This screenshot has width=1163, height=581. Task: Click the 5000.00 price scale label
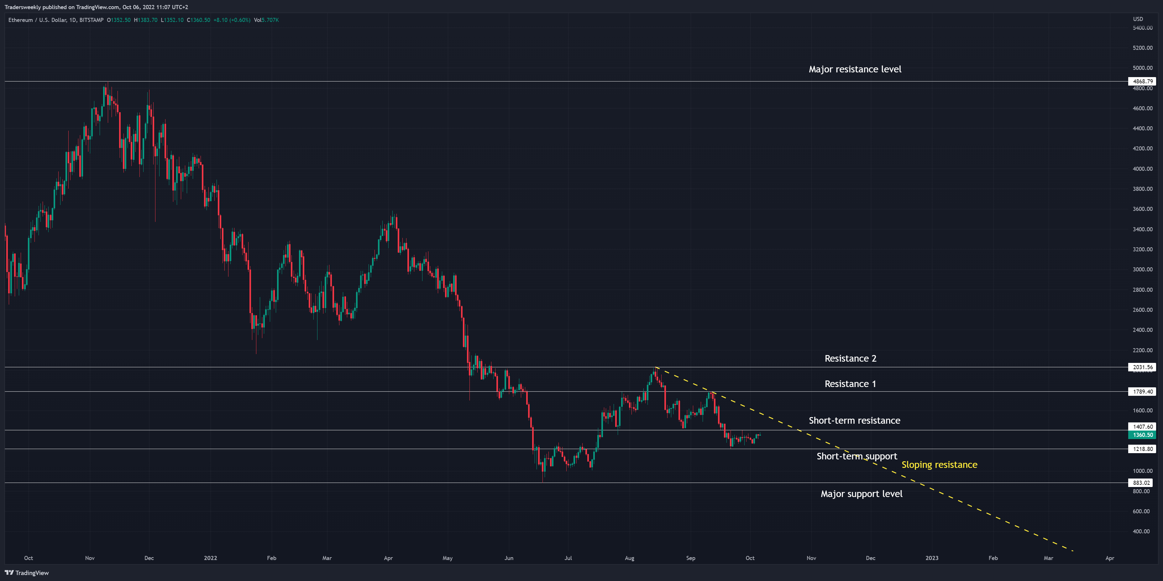click(x=1142, y=68)
